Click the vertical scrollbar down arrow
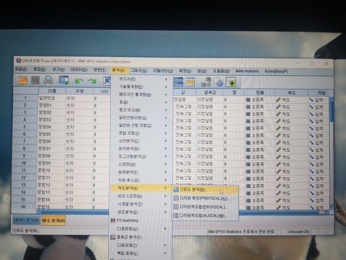 pos(331,207)
